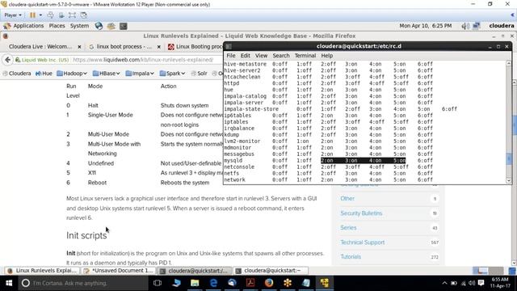The height and width of the screenshot is (291, 517).
Task: Open terminal Edit menu
Action: pyautogui.click(x=245, y=56)
